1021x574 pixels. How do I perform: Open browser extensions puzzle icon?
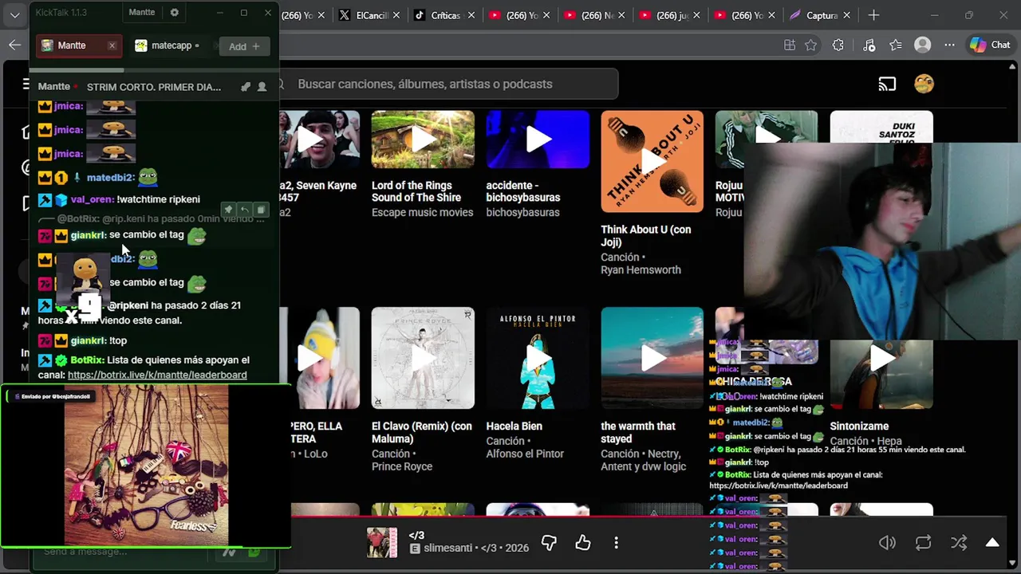pos(838,45)
